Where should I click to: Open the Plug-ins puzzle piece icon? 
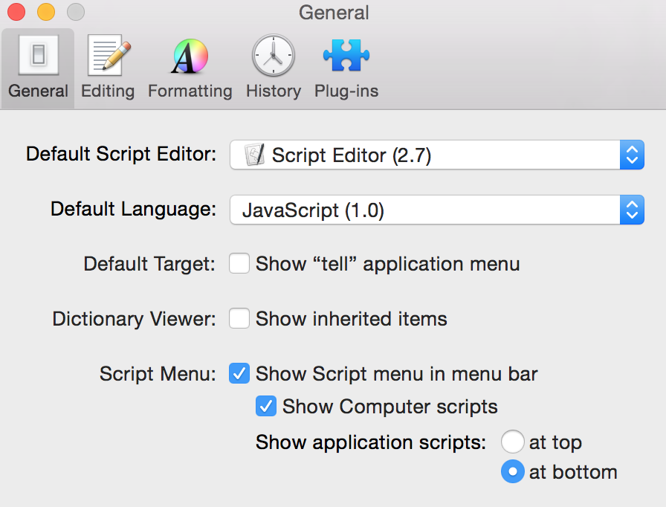[x=346, y=55]
